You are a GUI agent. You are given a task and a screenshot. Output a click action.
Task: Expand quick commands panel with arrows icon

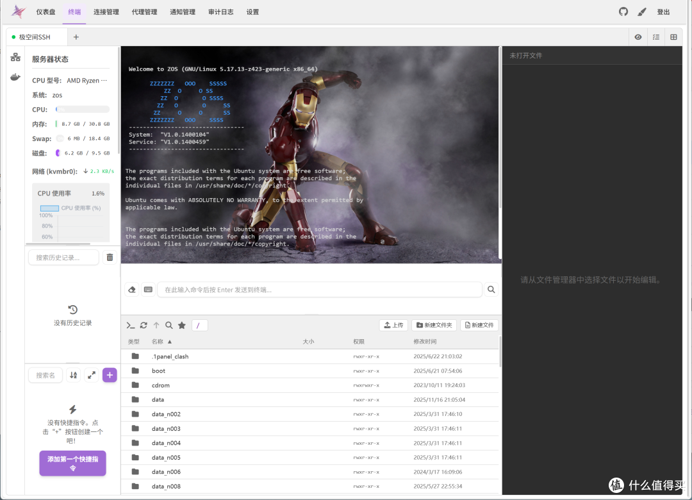coord(92,376)
